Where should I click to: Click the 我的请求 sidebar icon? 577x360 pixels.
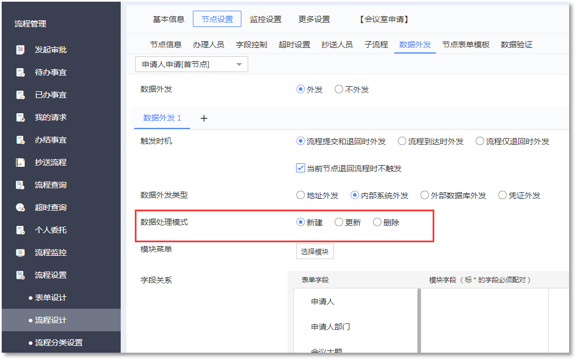click(x=20, y=117)
